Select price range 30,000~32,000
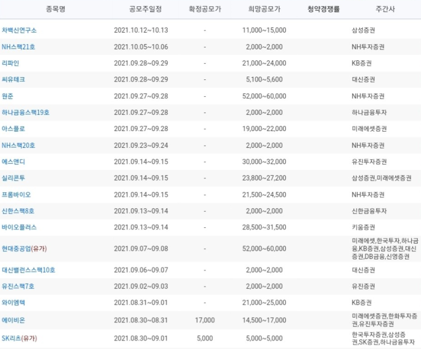Image resolution: width=421 pixels, height=349 pixels. (x=264, y=161)
